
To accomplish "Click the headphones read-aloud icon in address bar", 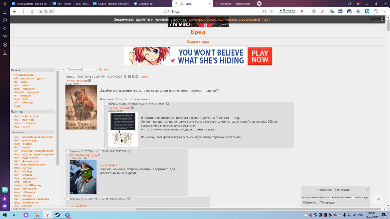I will [264, 11].
